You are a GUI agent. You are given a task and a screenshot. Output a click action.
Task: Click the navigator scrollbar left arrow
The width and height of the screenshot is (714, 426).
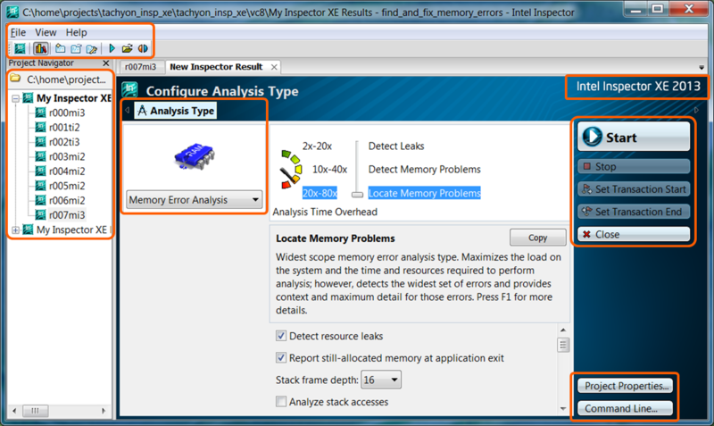(x=14, y=411)
